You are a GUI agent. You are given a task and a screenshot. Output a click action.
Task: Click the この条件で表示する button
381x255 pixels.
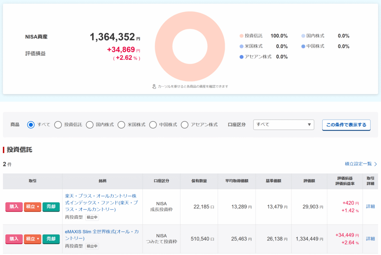pos(346,125)
